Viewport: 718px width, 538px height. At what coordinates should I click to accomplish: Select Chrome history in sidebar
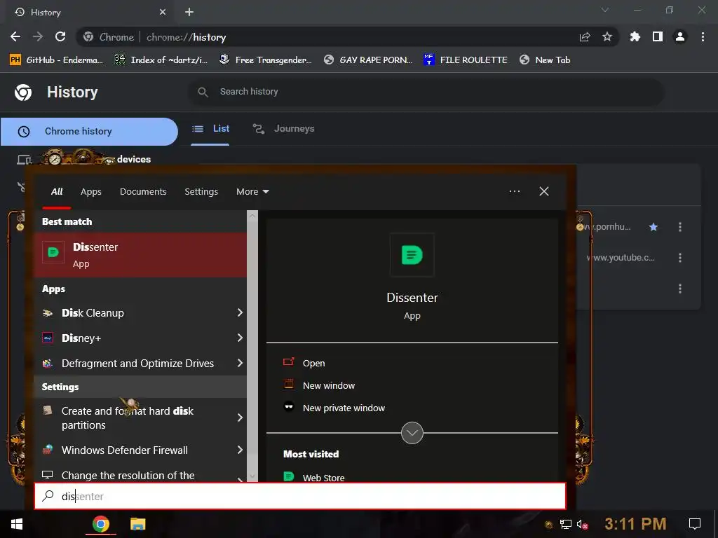click(89, 131)
